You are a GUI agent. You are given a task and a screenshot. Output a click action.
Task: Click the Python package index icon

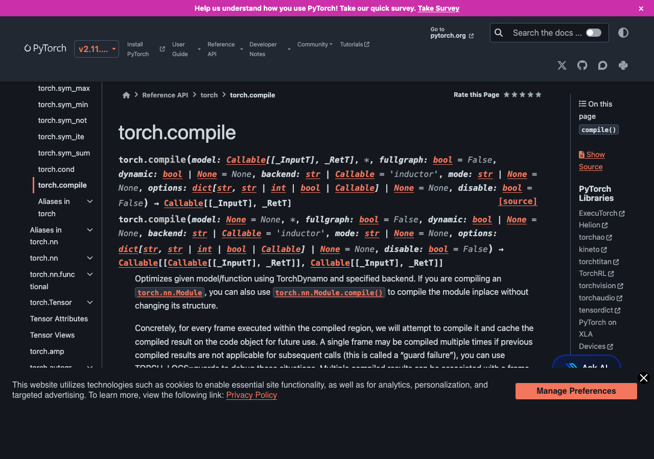623,65
